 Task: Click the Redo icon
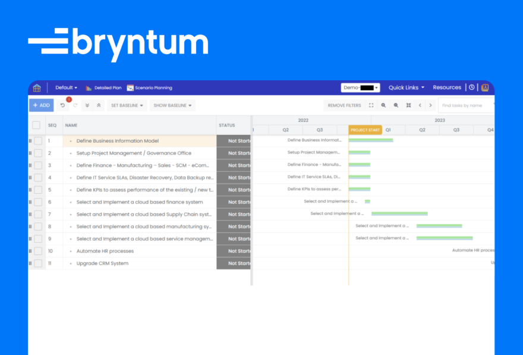(74, 105)
